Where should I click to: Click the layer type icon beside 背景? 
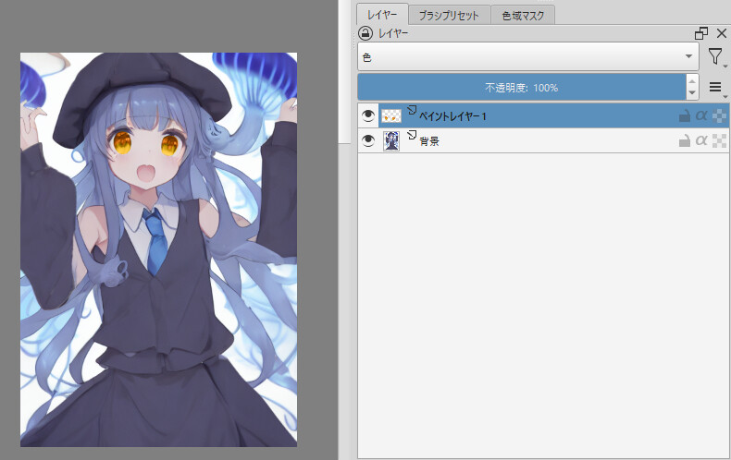(x=411, y=135)
